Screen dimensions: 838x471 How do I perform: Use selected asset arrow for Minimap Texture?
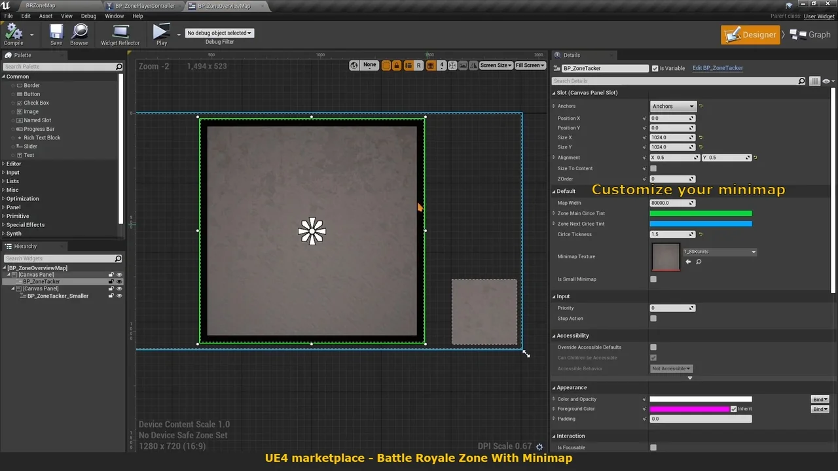pos(688,262)
